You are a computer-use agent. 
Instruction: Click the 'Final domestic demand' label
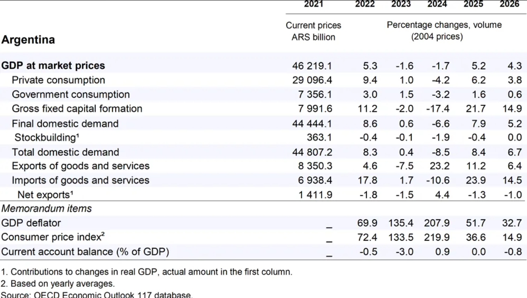(65, 123)
